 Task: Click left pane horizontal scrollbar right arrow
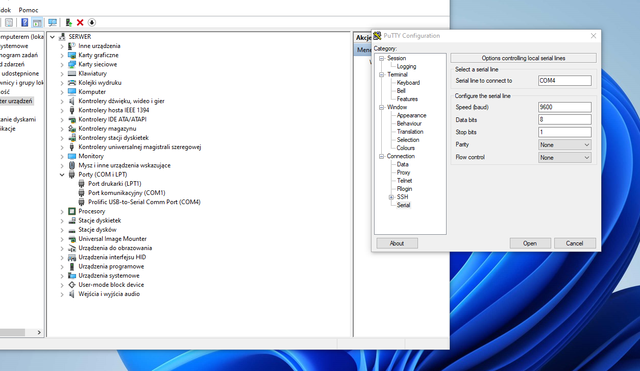(39, 332)
